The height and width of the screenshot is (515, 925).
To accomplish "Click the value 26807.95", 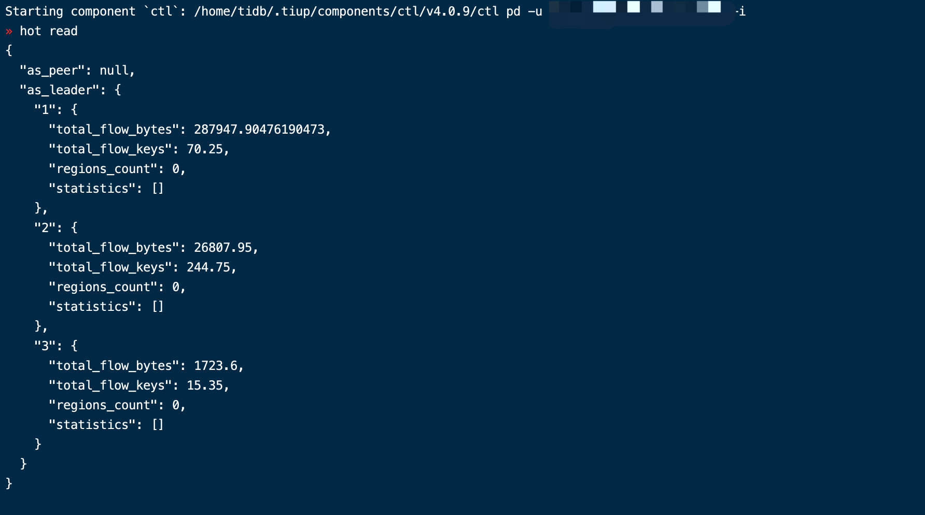I will pyautogui.click(x=223, y=248).
